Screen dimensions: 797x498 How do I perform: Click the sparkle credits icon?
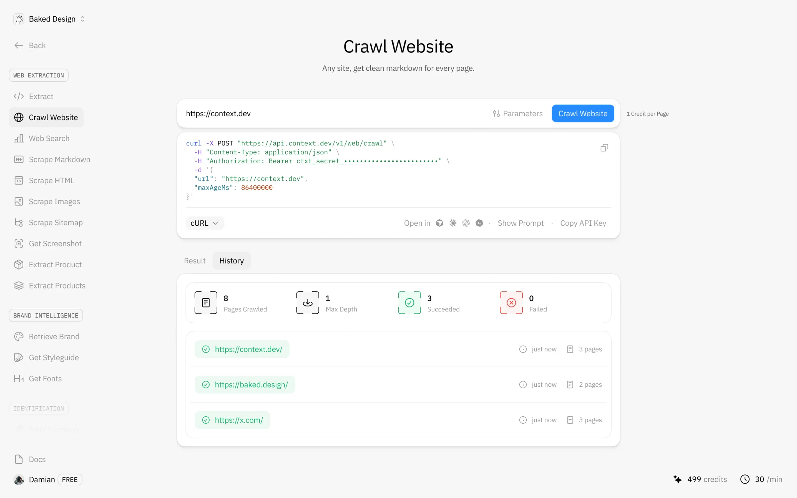677,479
